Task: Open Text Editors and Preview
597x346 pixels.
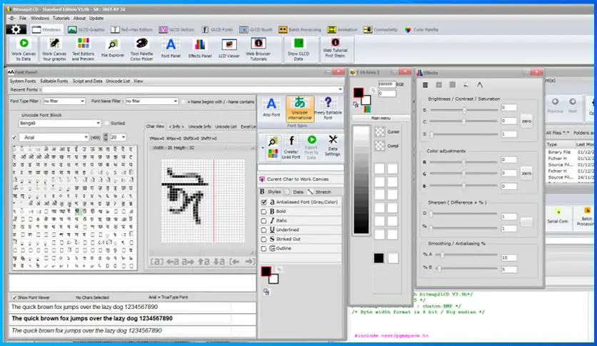Action: [x=83, y=49]
